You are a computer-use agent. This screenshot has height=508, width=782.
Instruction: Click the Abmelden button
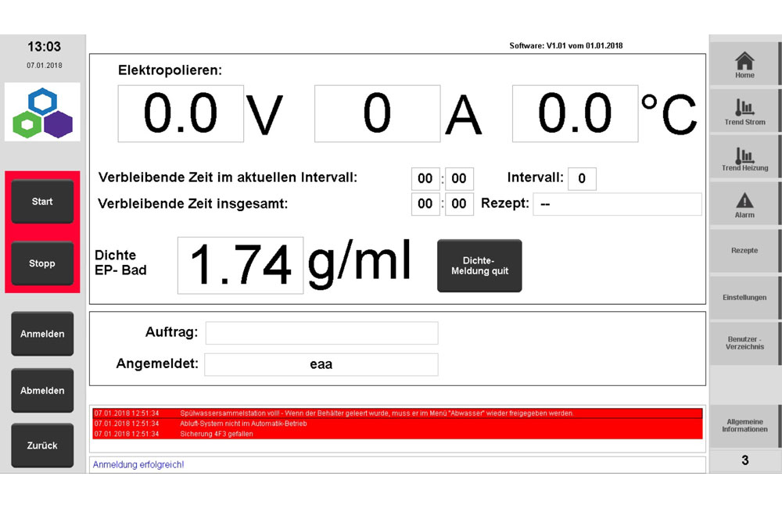click(42, 390)
